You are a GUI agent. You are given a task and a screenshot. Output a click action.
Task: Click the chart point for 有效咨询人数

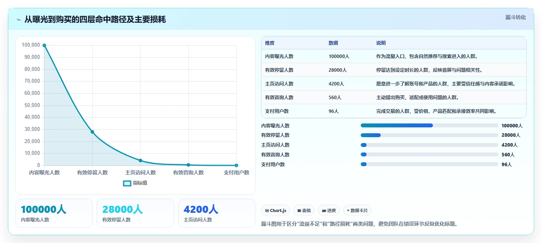[188, 165]
